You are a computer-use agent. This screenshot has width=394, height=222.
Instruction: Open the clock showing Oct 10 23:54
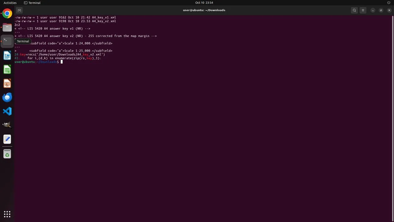click(204, 3)
